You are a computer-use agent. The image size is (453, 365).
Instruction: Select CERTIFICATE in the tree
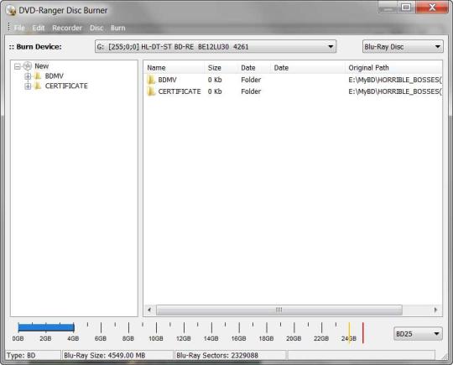coord(66,86)
